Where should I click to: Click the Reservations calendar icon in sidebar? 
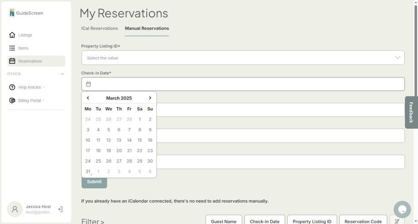point(12,61)
